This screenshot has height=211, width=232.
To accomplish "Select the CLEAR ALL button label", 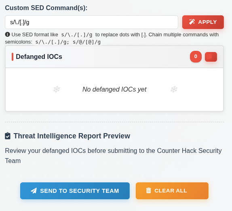I will tap(171, 190).
